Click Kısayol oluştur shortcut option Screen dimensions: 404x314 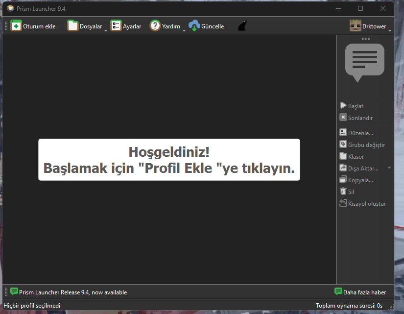coord(363,203)
